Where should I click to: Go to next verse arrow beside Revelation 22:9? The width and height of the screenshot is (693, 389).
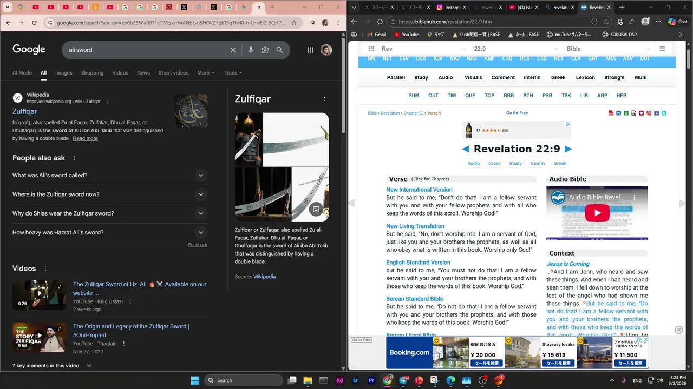click(x=568, y=149)
